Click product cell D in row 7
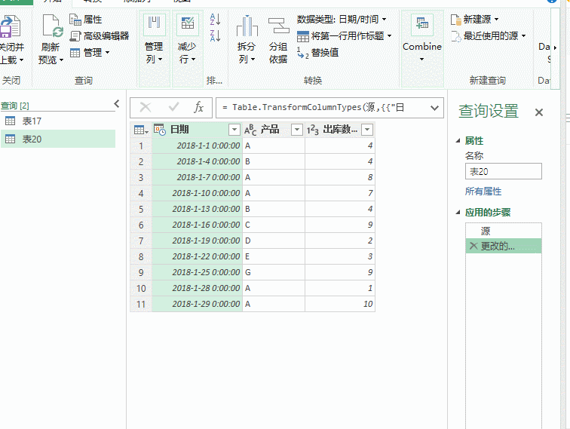570x429 pixels. pyautogui.click(x=274, y=241)
